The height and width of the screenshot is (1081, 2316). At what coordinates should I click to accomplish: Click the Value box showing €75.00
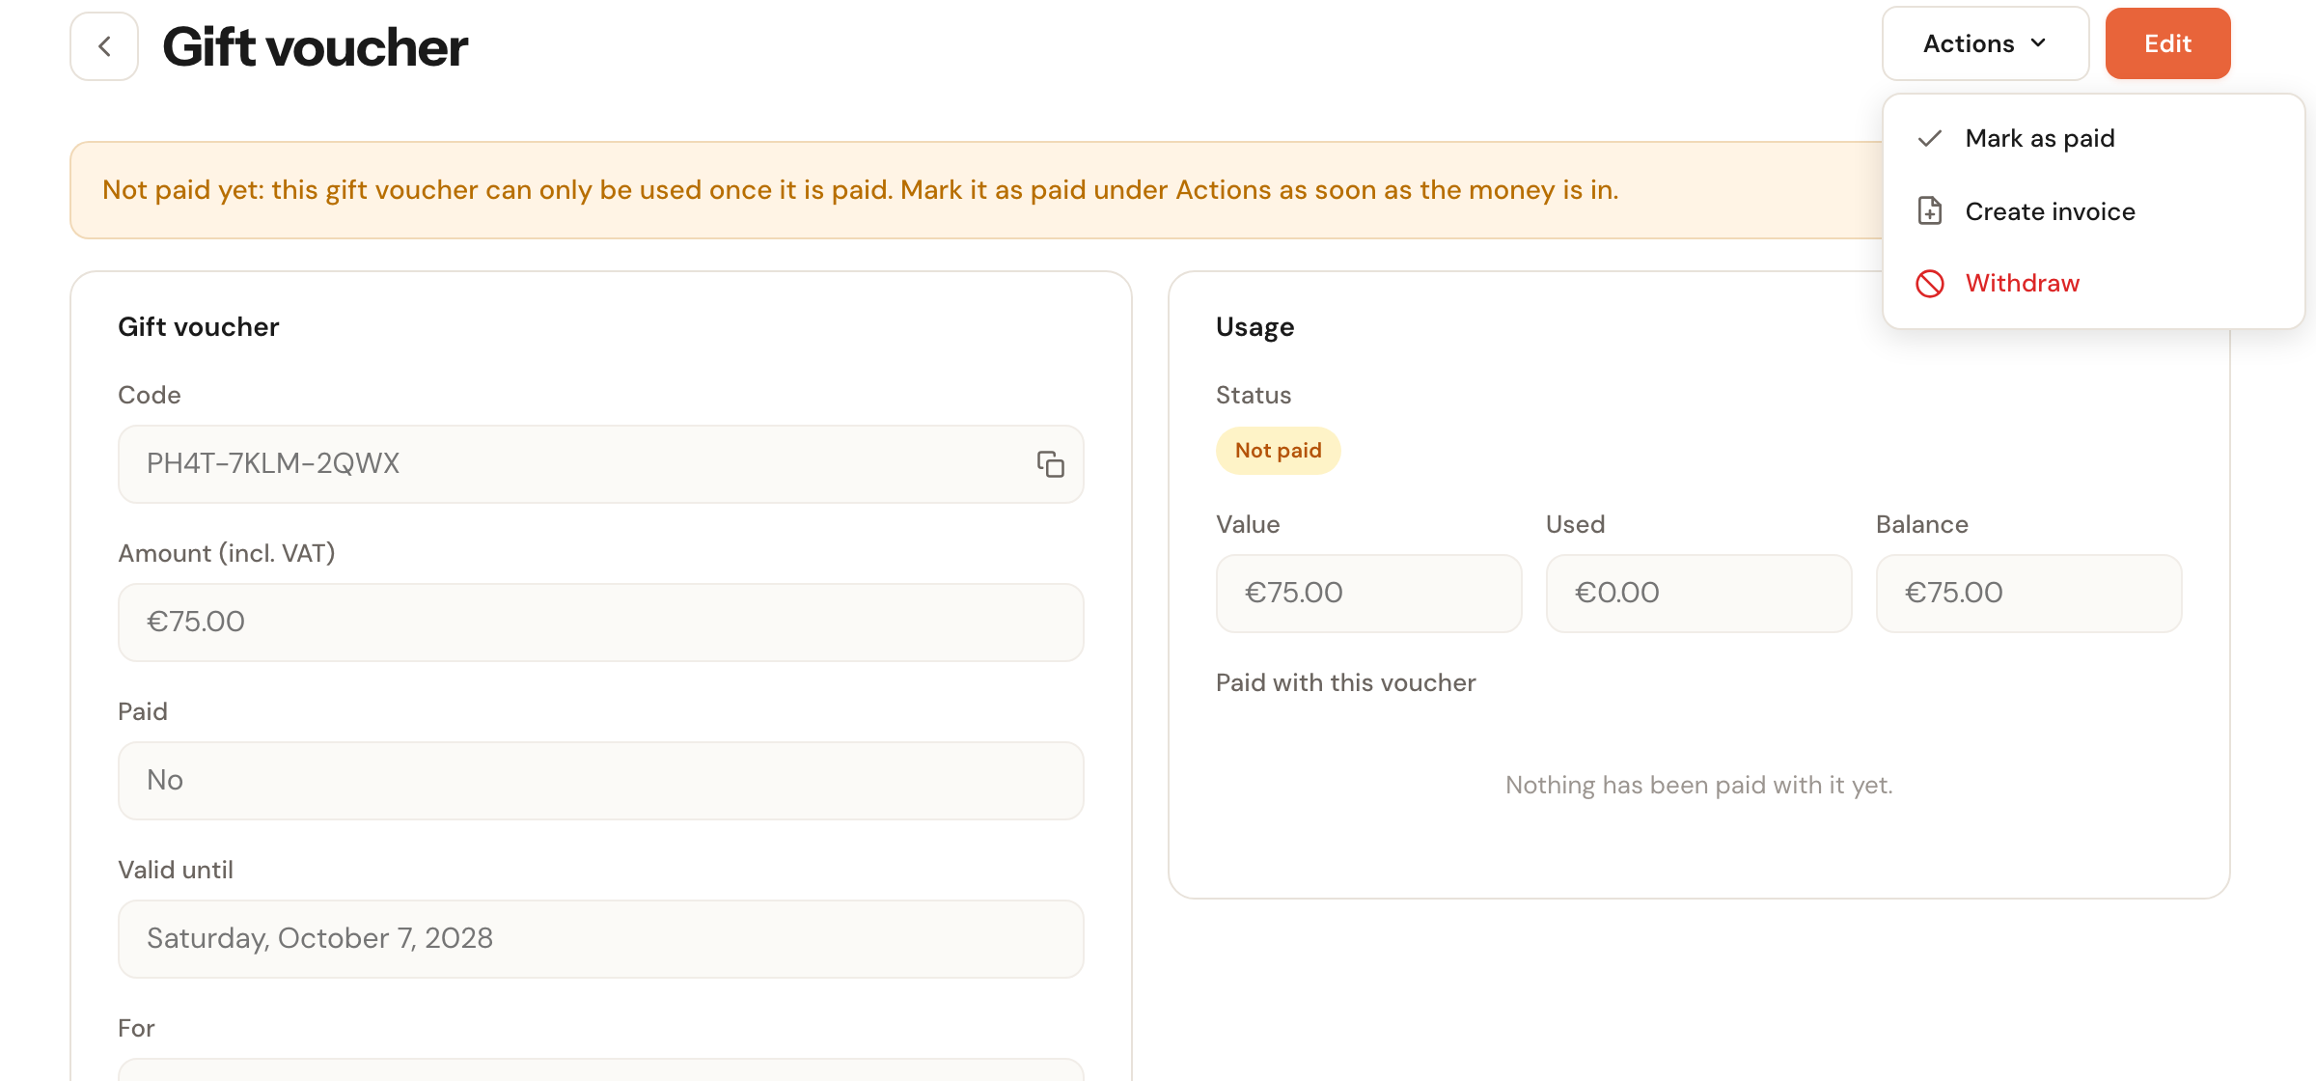tap(1368, 594)
